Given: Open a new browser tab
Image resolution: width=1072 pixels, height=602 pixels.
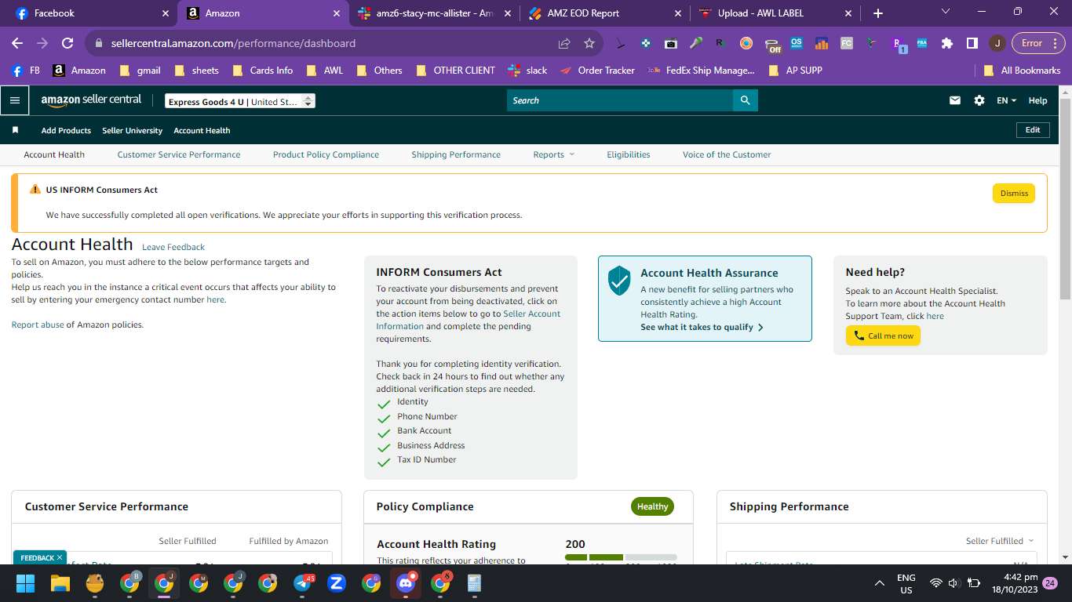Looking at the screenshot, I should tap(878, 13).
